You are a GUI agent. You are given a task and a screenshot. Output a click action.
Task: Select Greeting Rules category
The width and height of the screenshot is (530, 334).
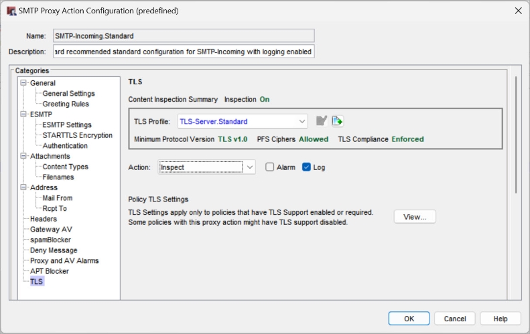tap(66, 104)
